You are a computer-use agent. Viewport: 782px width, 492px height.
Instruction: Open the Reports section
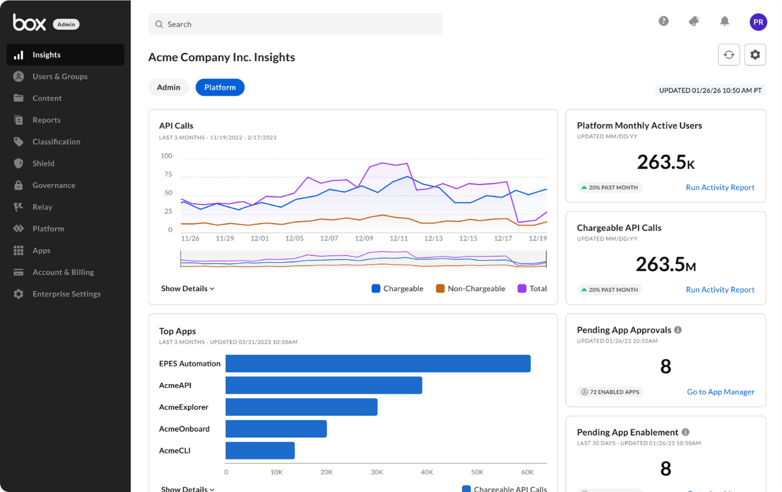coord(46,120)
